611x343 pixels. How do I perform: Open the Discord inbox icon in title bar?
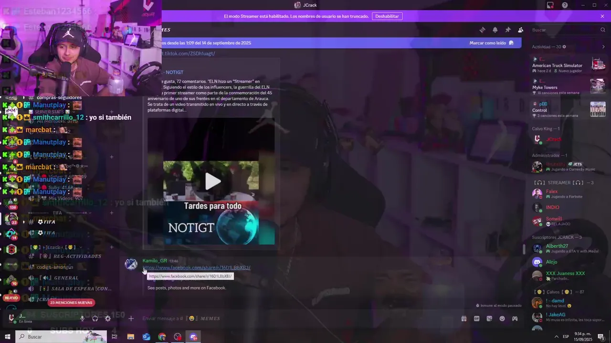coord(550,5)
